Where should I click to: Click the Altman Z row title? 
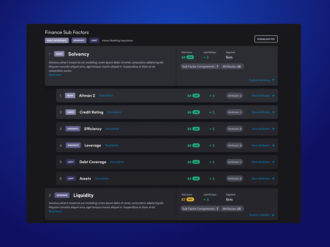click(87, 96)
